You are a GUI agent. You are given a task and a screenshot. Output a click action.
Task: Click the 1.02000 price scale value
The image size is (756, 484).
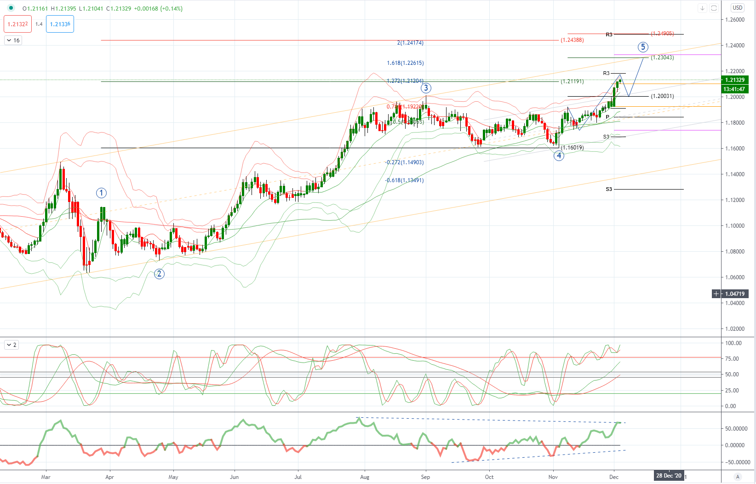[x=735, y=329]
